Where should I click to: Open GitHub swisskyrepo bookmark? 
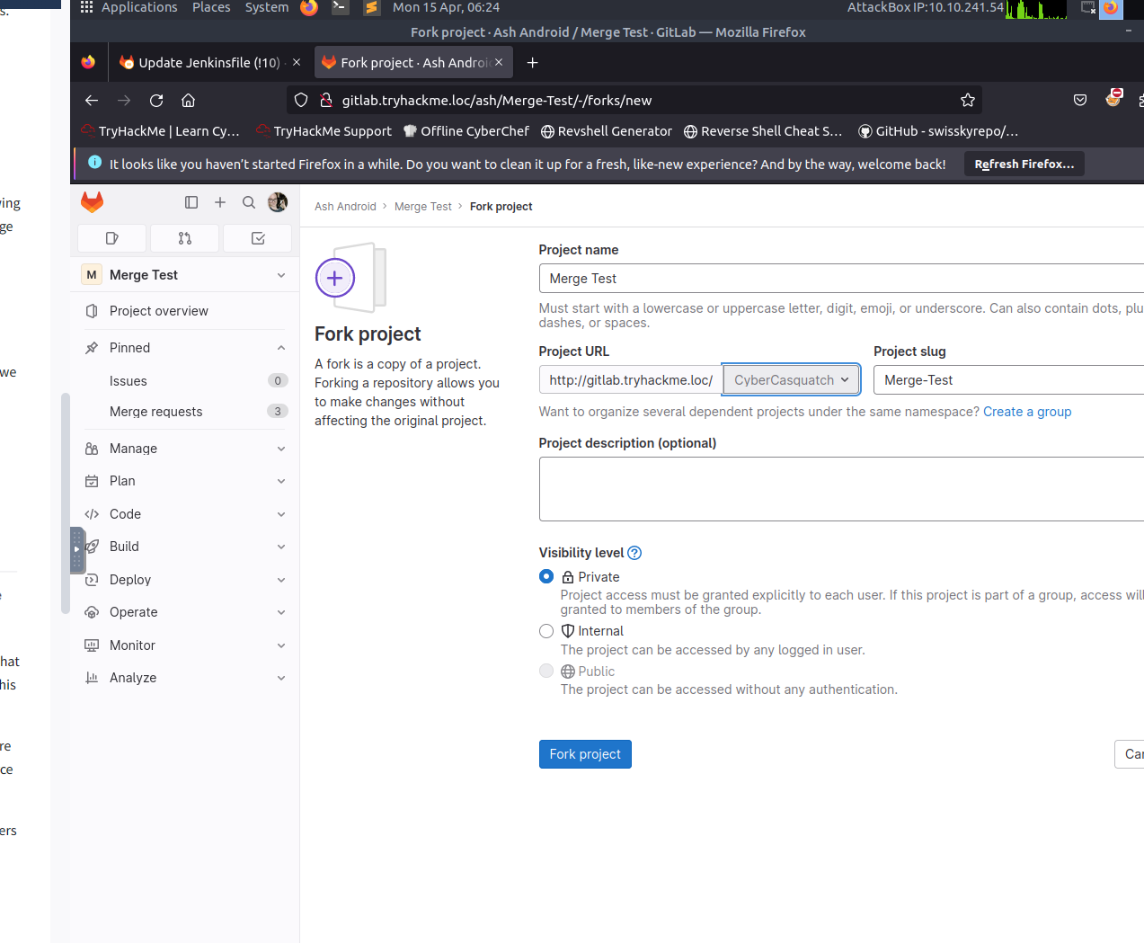click(938, 131)
